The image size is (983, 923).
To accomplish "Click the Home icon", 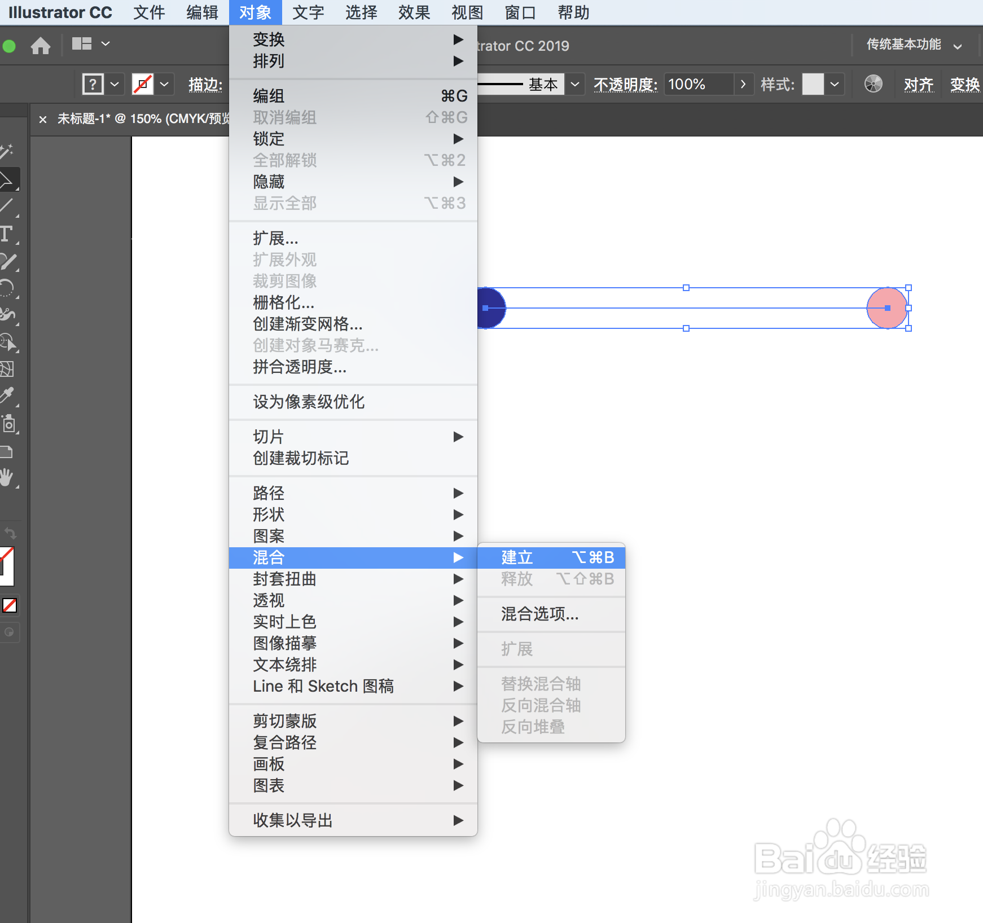I will tap(40, 45).
